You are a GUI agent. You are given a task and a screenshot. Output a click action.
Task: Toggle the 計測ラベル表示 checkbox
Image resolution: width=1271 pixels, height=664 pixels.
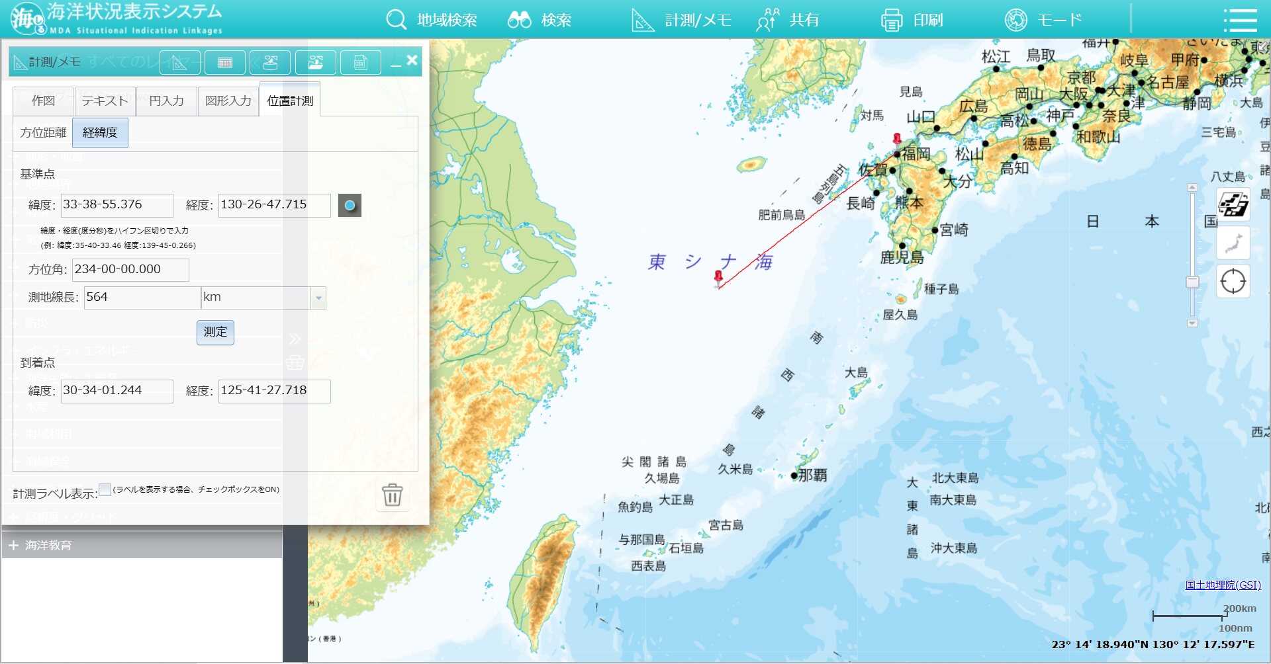click(x=105, y=489)
